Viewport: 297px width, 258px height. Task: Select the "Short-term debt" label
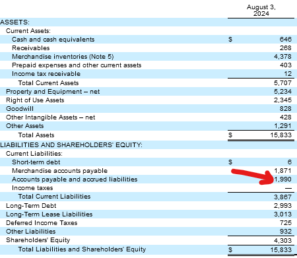tap(36, 162)
